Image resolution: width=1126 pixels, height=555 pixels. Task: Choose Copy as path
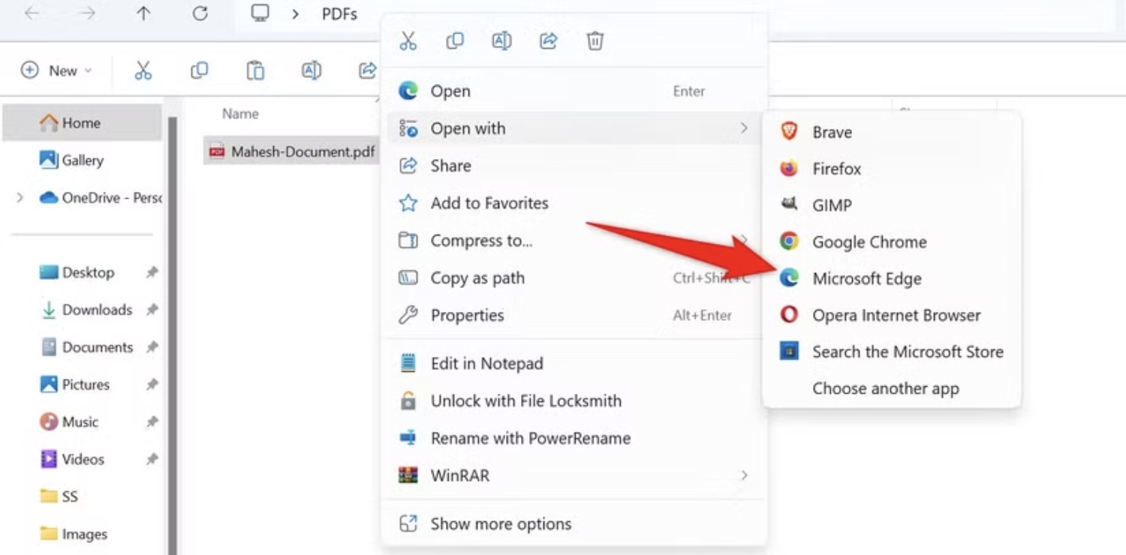[x=574, y=278]
